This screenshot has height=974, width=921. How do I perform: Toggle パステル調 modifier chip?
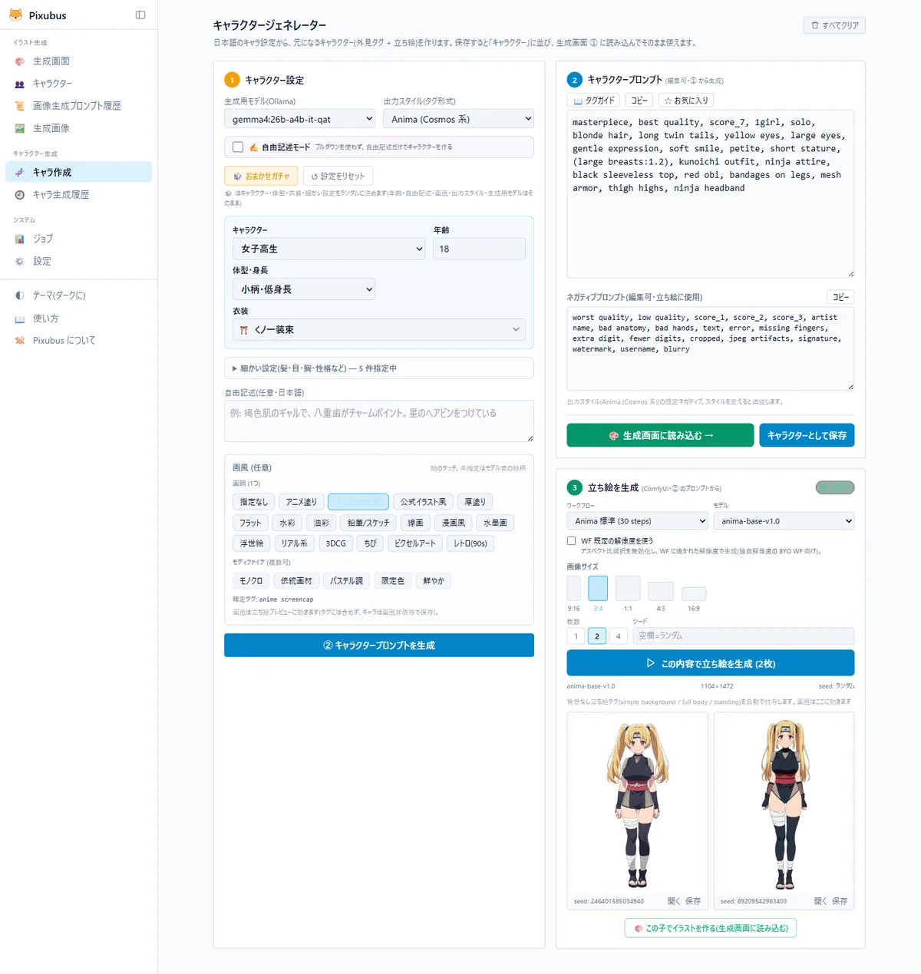click(346, 581)
